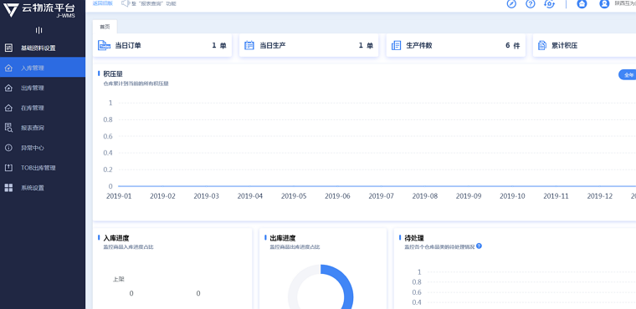Click the 2019-09 axis label

(469, 196)
